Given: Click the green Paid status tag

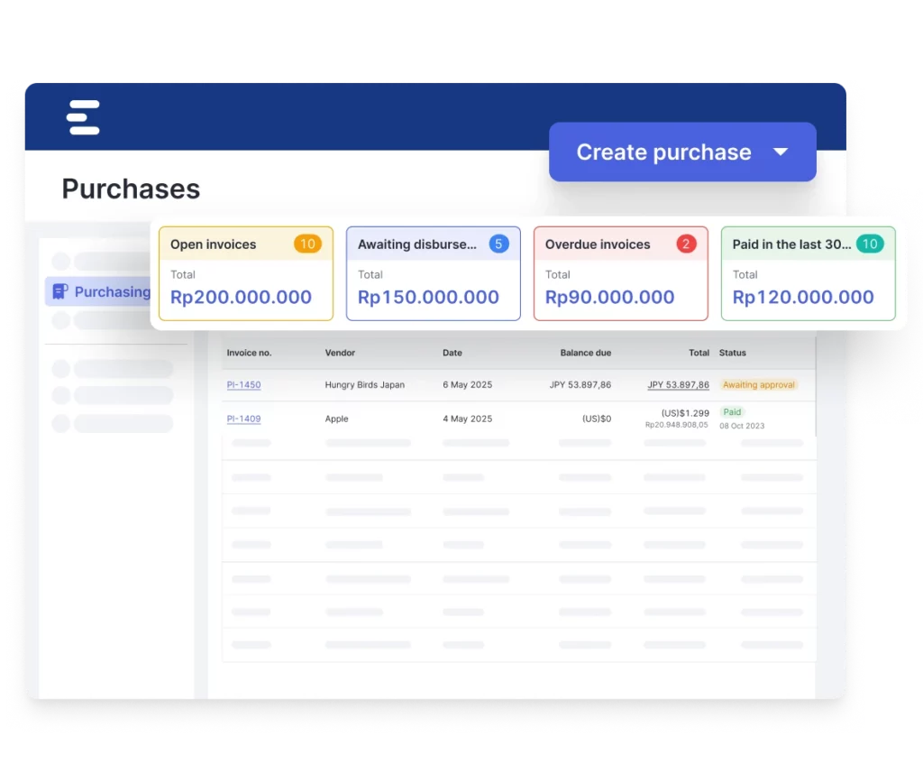Looking at the screenshot, I should click(x=732, y=412).
